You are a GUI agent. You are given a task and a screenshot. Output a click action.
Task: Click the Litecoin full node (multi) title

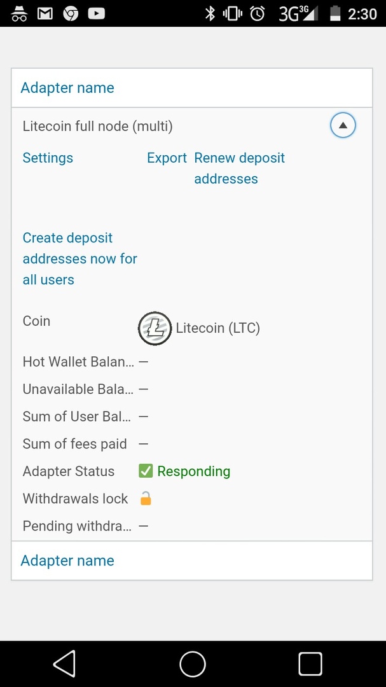[x=98, y=127]
